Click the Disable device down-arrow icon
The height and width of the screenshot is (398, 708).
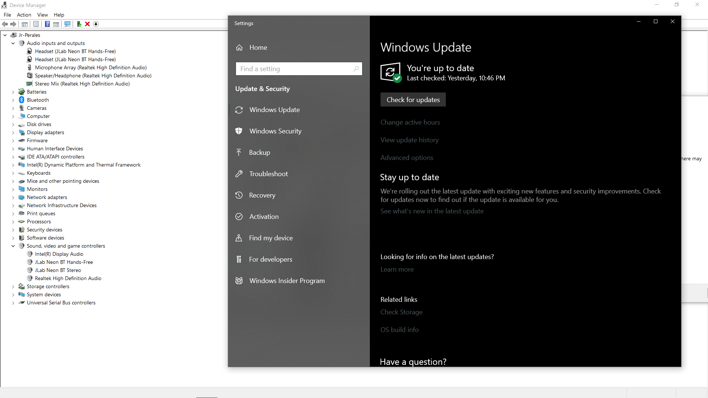point(96,24)
